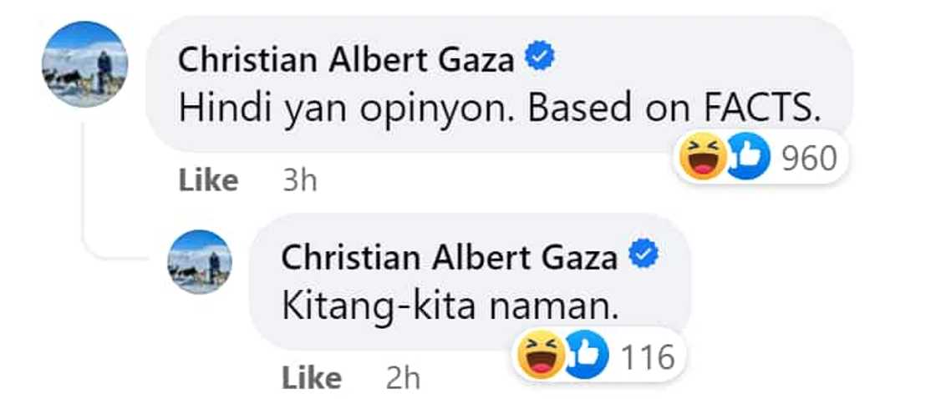
Task: Click the verified badge on top comment
Action: click(540, 56)
